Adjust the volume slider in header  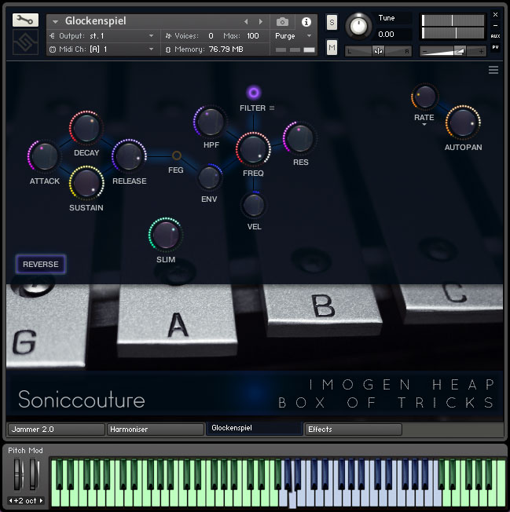coord(453,51)
